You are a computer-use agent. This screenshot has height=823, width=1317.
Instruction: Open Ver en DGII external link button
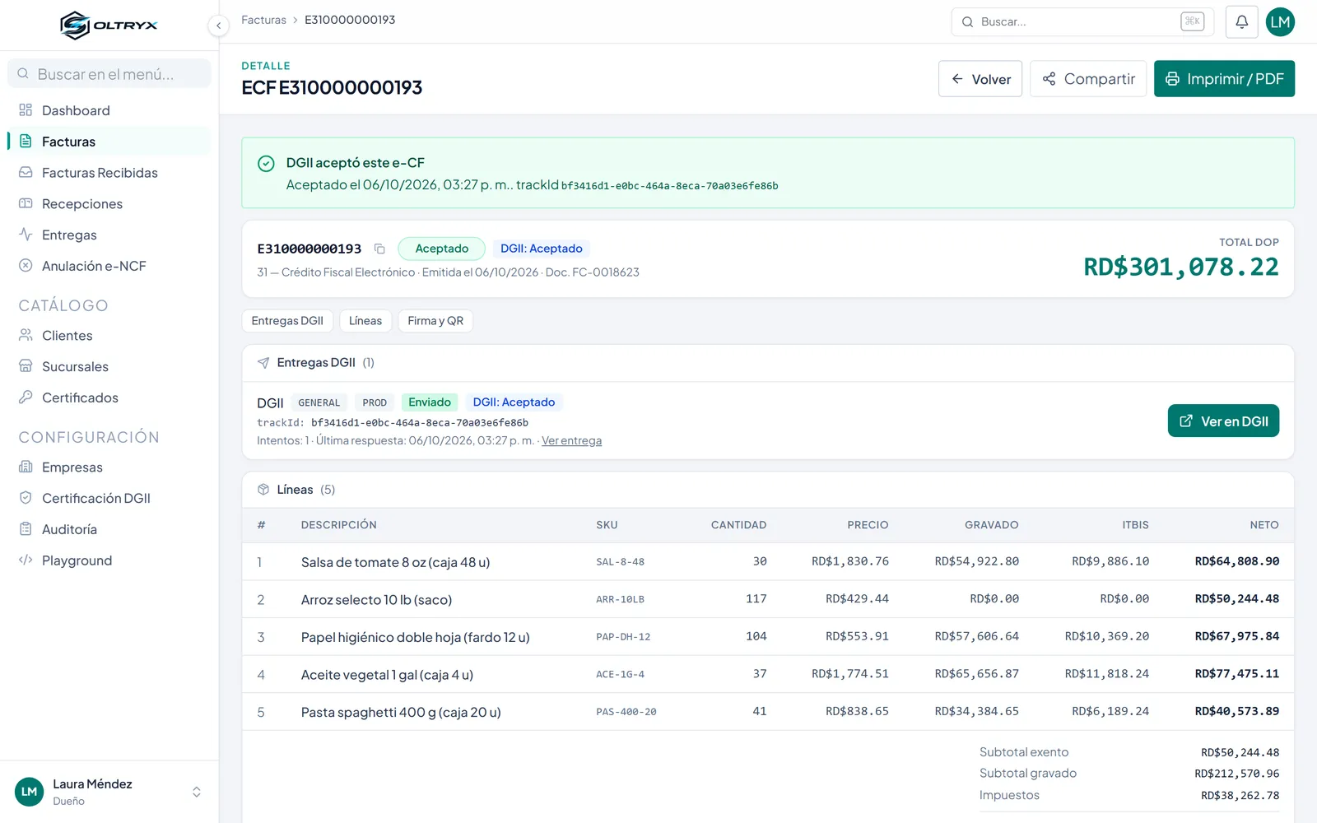tap(1223, 421)
